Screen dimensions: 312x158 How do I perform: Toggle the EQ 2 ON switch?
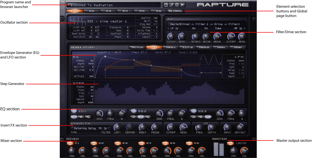tap(134, 111)
